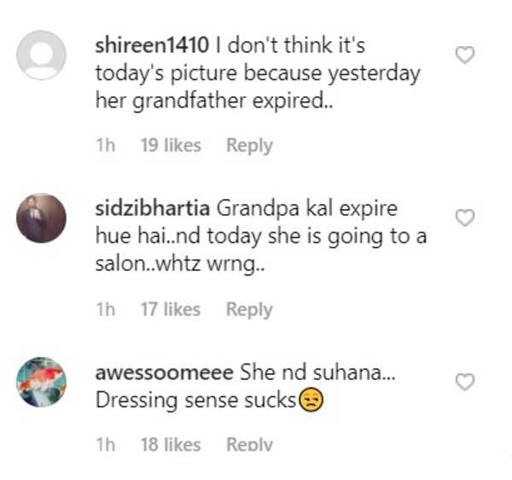Visit sidzibhartia username profile link
512x480 pixels.
[153, 208]
